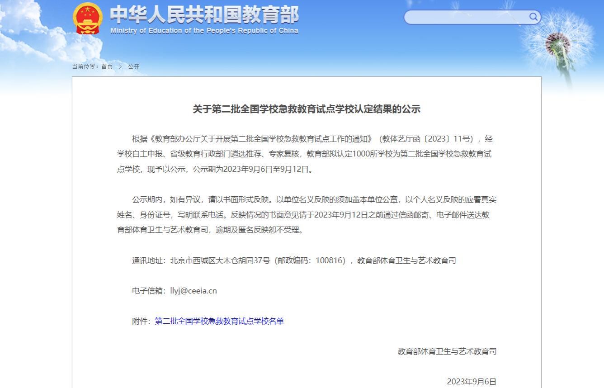Click the signature 教育部体育卫生与艺术教育司
Image resolution: width=604 pixels, height=388 pixels.
click(x=447, y=351)
